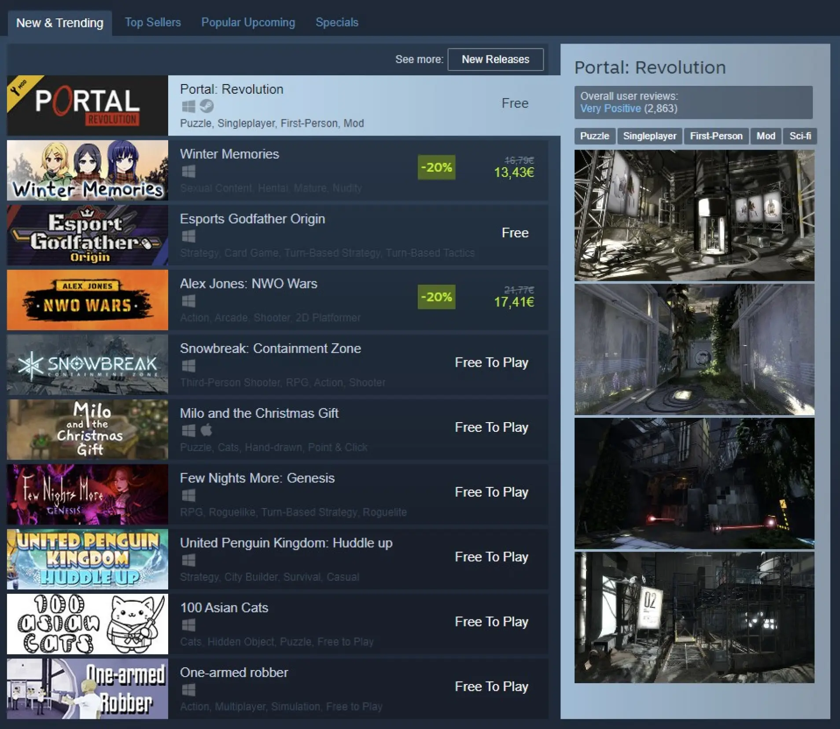
Task: Click the Very Positive reviews link
Action: coord(610,109)
